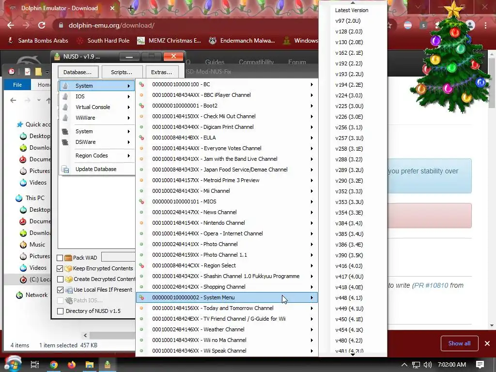496x372 pixels.
Task: Click the Wii icon beside System
Action: 65,86
